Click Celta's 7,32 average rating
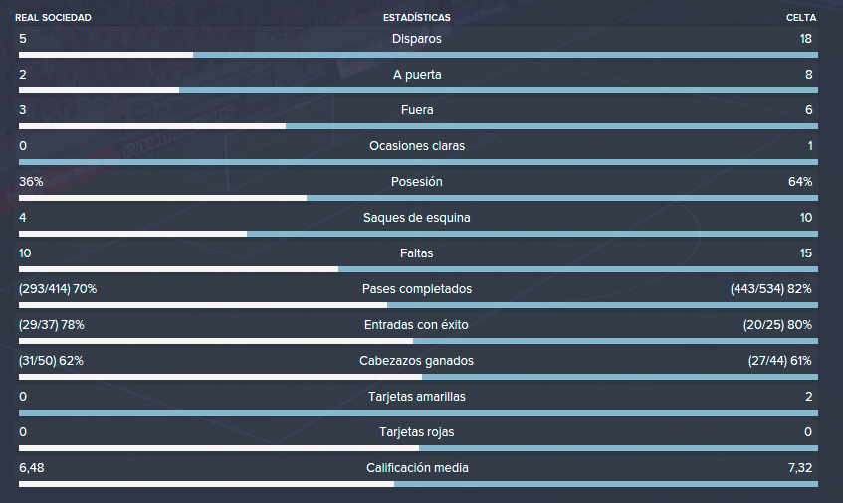The width and height of the screenshot is (843, 503). (800, 468)
